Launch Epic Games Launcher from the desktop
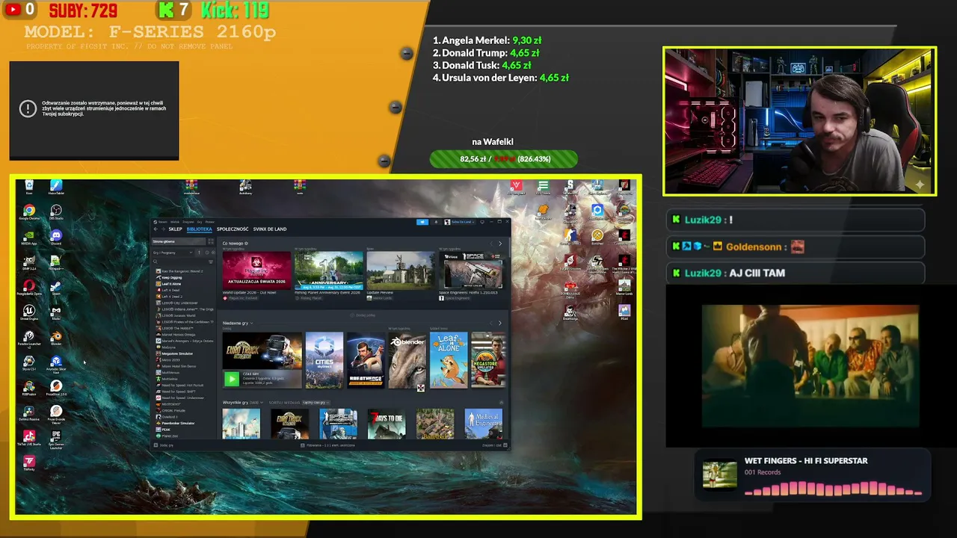Viewport: 957px width, 538px height. click(x=56, y=439)
